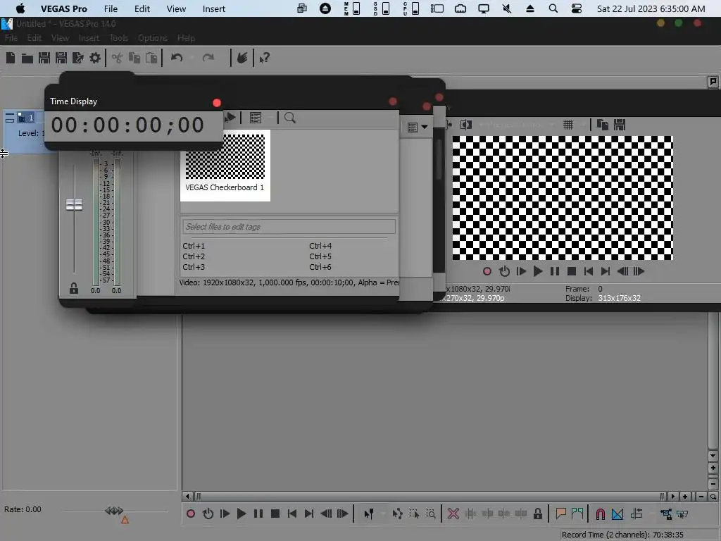This screenshot has width=721, height=541.
Task: Click the Insert Marker icon
Action: tap(560, 514)
